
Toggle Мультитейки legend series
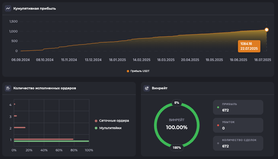click(108, 128)
